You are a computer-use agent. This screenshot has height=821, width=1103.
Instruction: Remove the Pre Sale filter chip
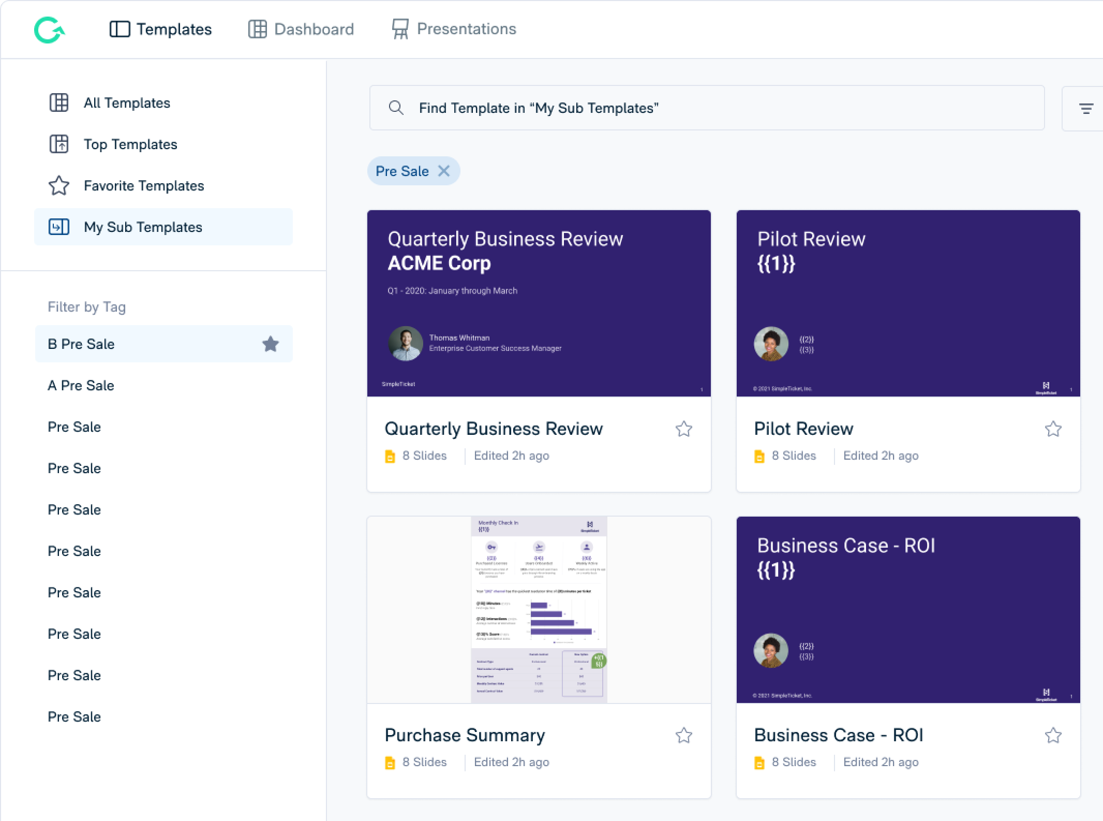444,171
